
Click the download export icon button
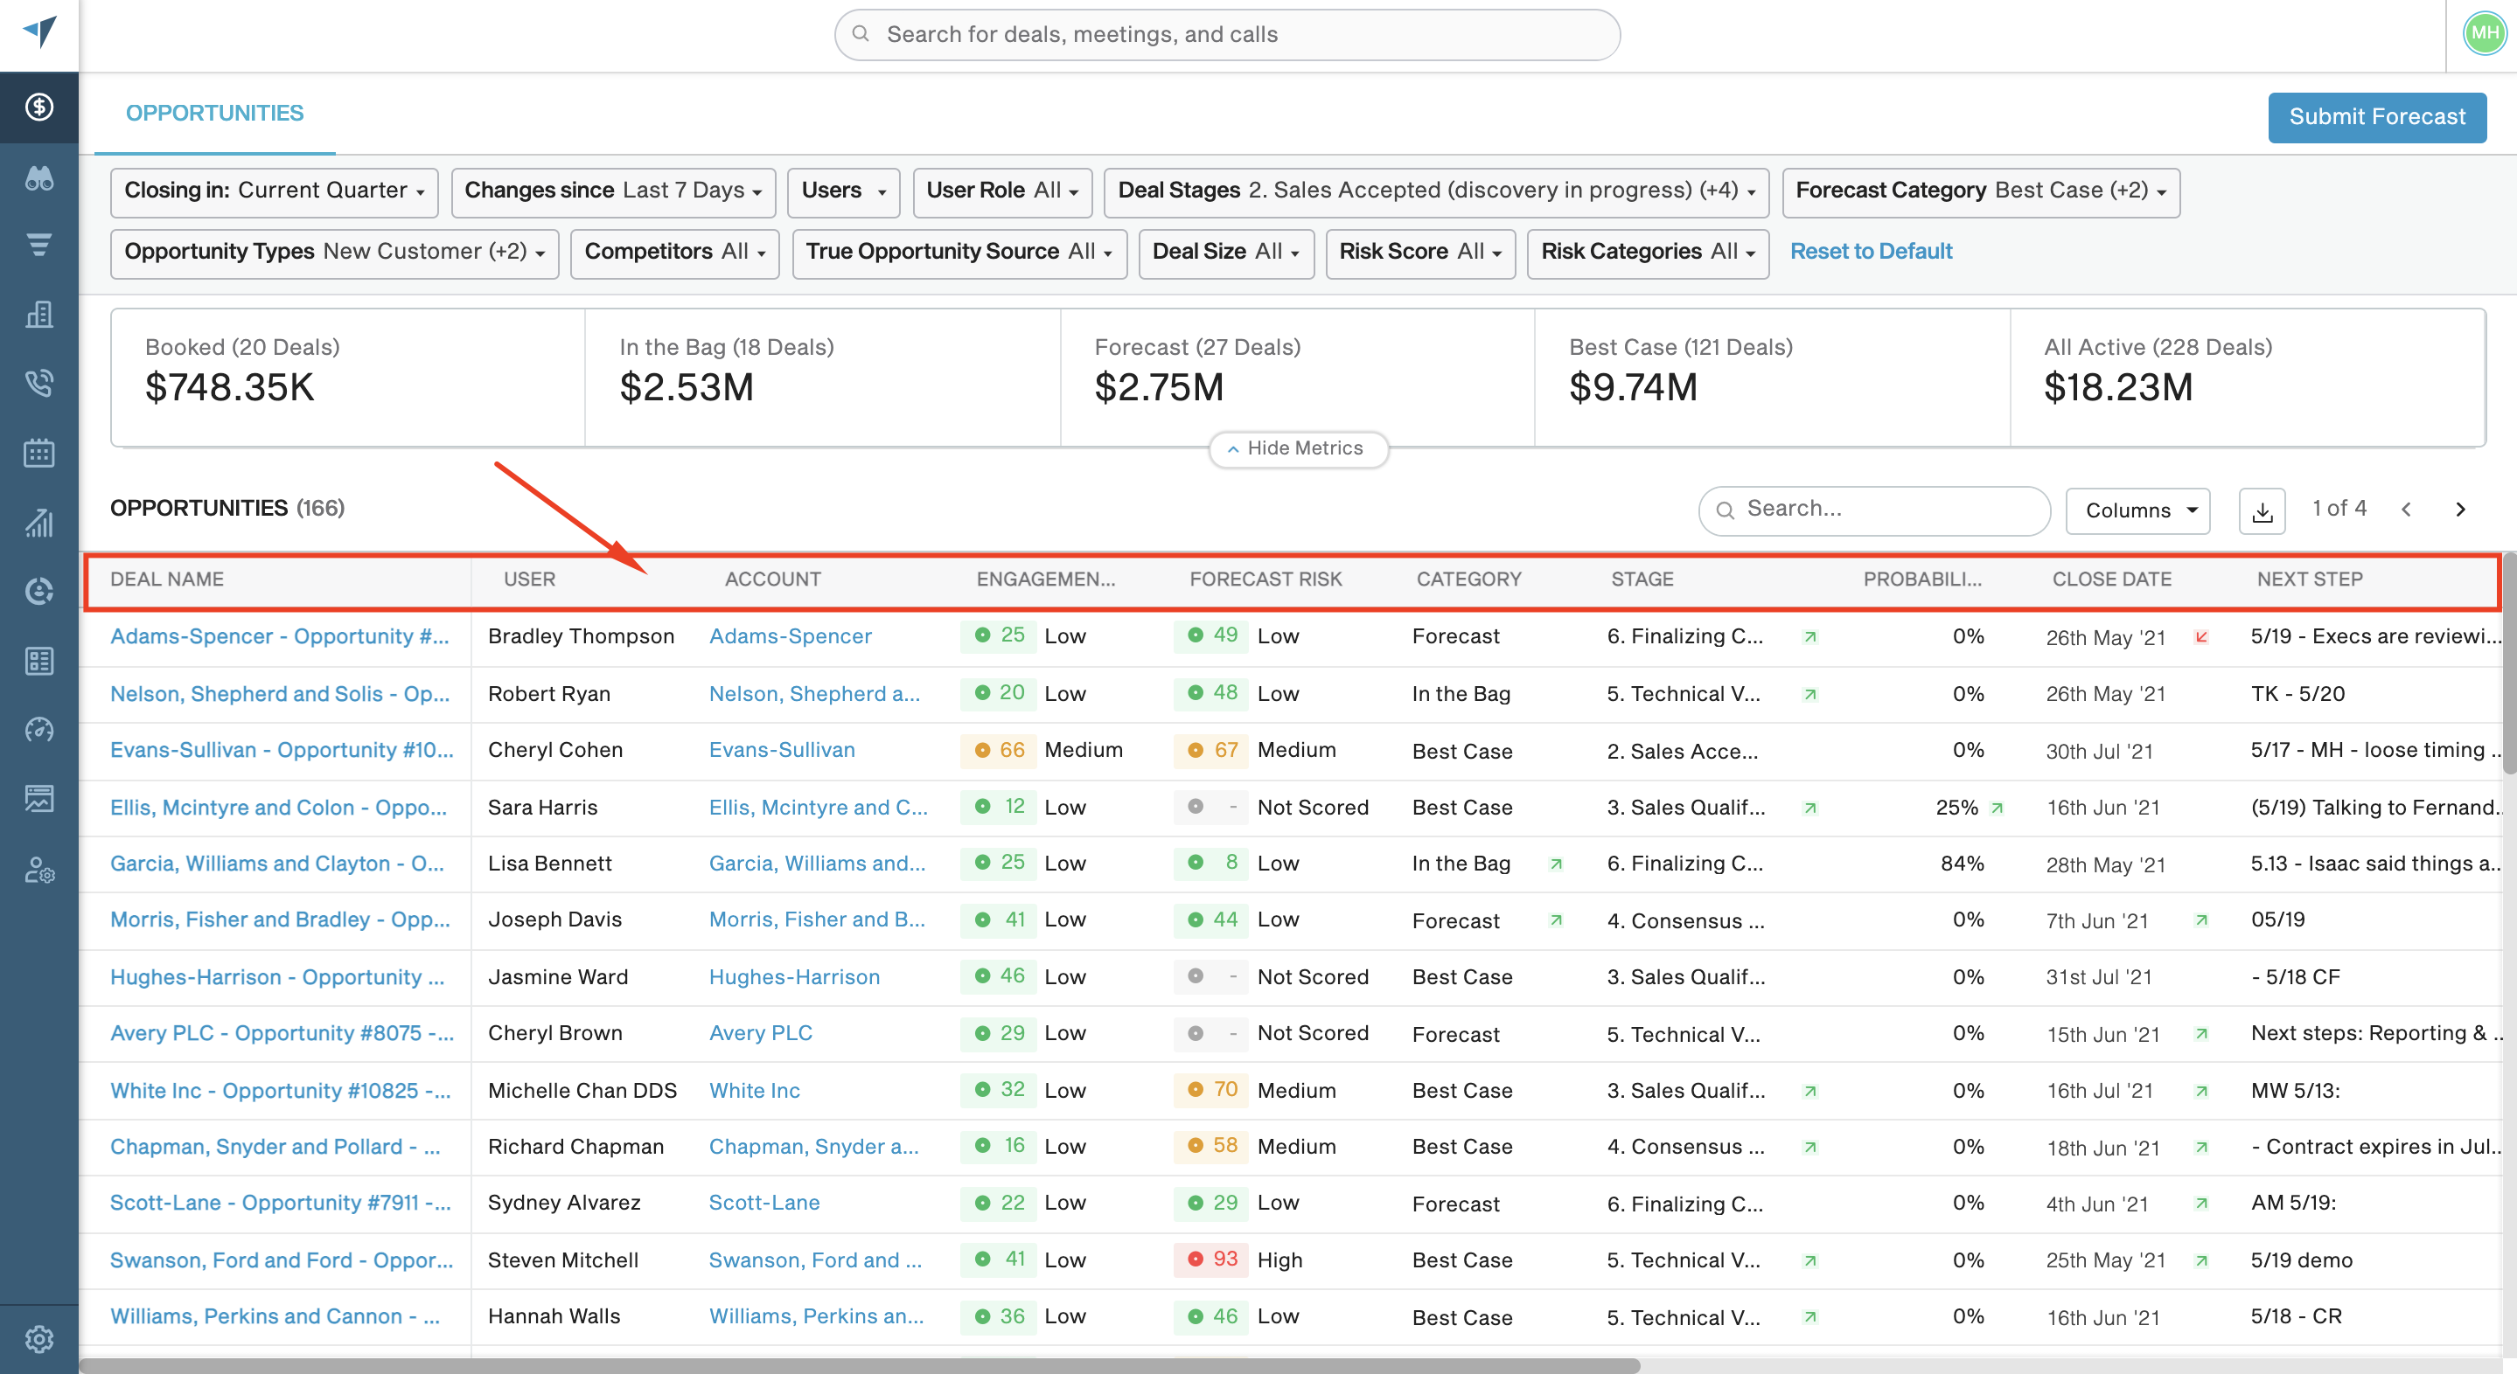click(x=2262, y=510)
